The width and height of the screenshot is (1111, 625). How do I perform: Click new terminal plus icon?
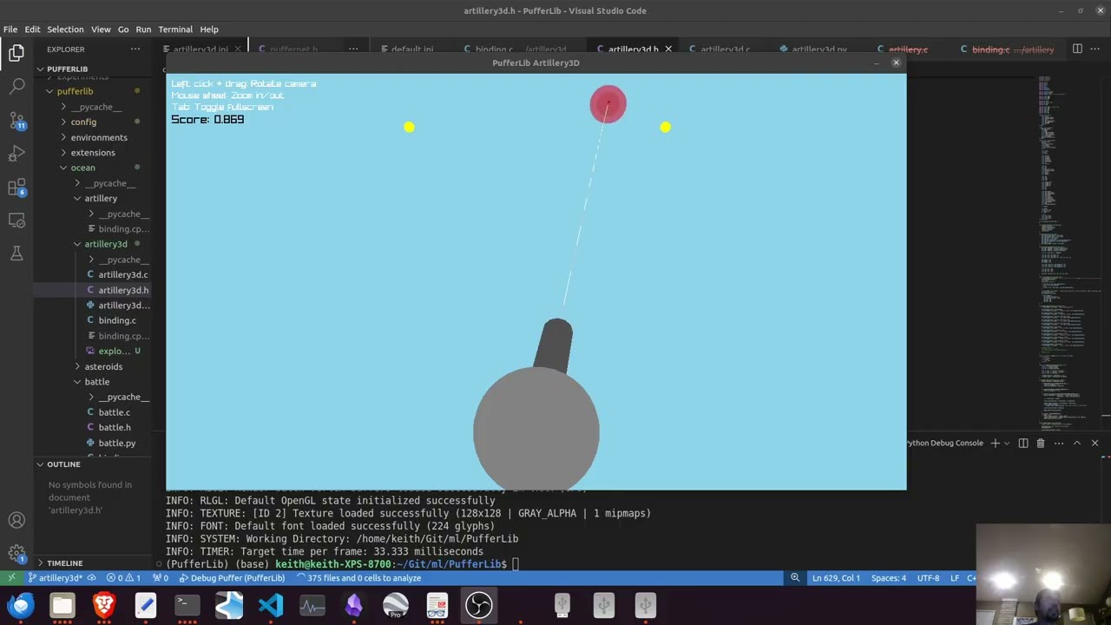(x=996, y=443)
